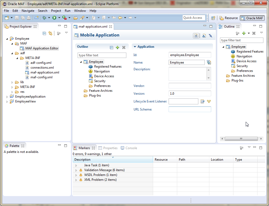Click the Version input field
The height and width of the screenshot is (206, 269).
[x=190, y=94]
